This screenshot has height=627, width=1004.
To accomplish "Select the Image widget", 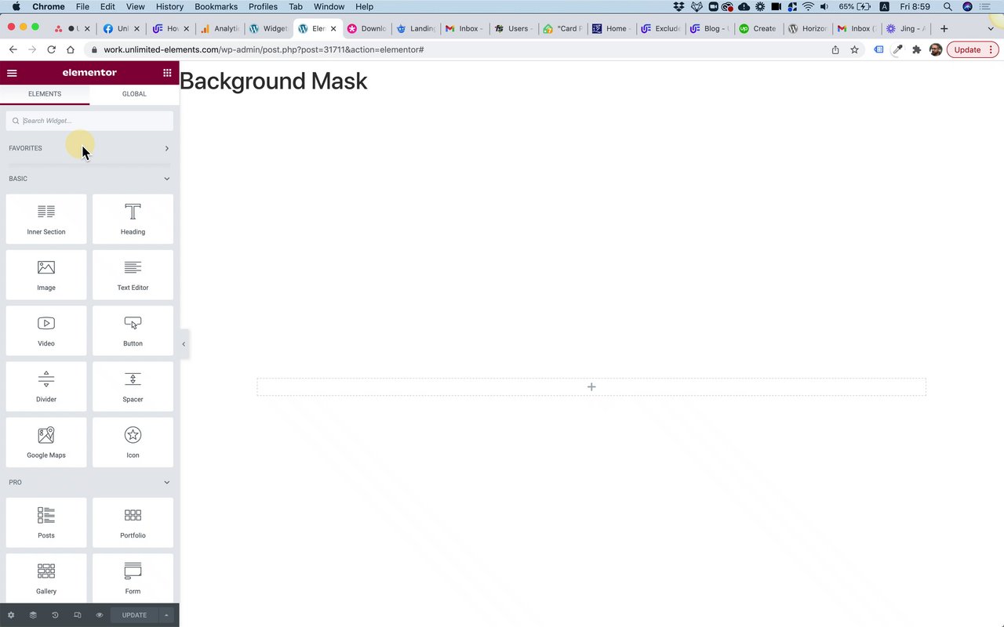I will tap(46, 274).
